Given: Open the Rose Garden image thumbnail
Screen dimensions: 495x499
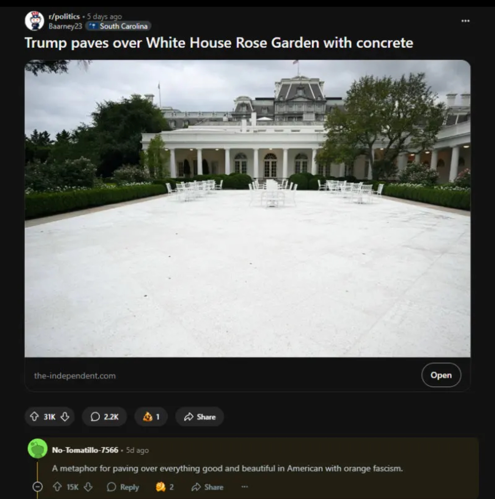Looking at the screenshot, I should [247, 208].
